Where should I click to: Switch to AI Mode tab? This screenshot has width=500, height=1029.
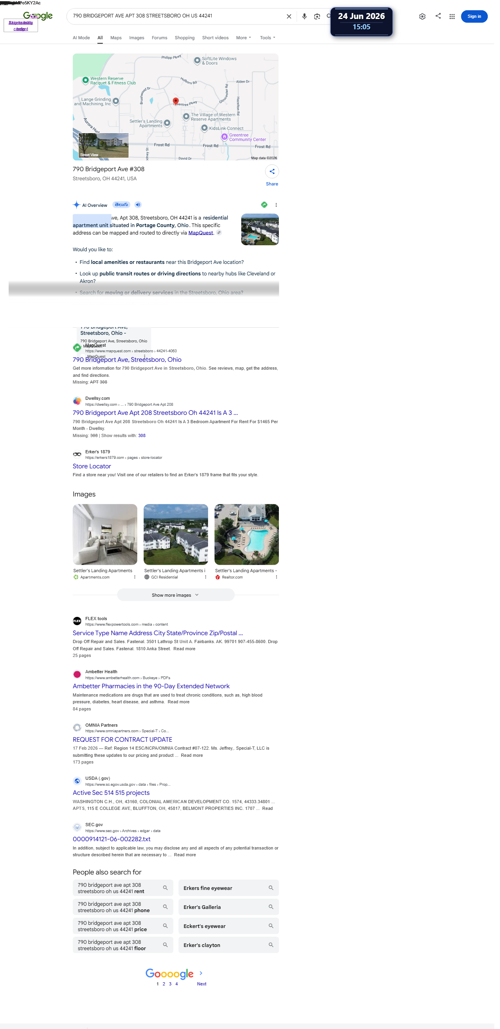82,38
